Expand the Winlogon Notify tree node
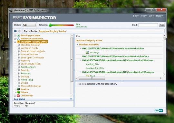This screenshot has height=123, width=174. (x=19, y=48)
